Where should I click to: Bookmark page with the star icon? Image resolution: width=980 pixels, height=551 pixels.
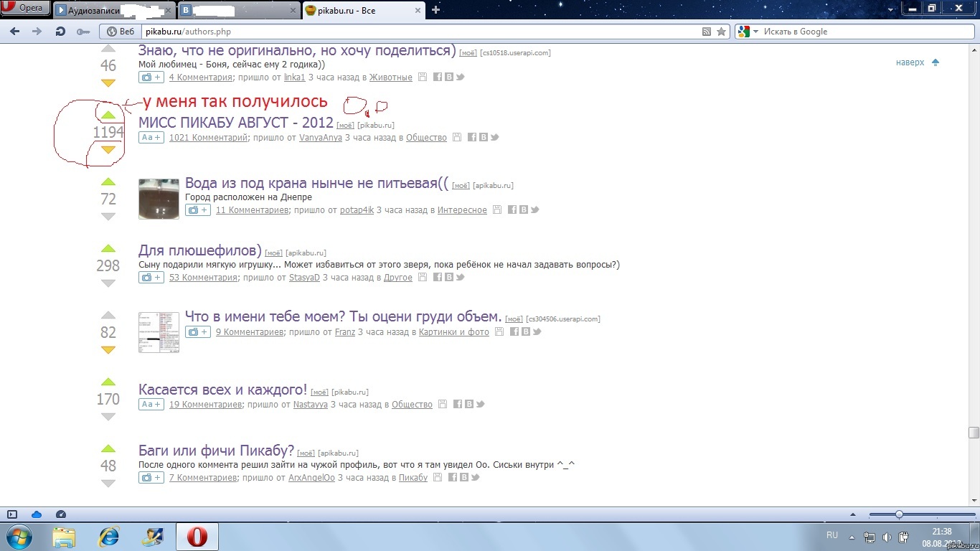pos(721,32)
